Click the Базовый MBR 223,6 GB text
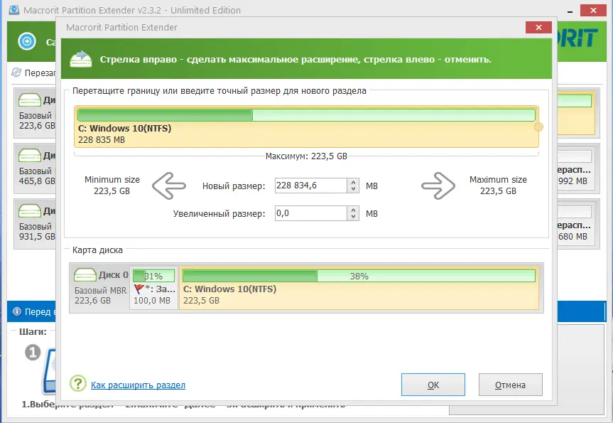The height and width of the screenshot is (423, 613). click(100, 296)
